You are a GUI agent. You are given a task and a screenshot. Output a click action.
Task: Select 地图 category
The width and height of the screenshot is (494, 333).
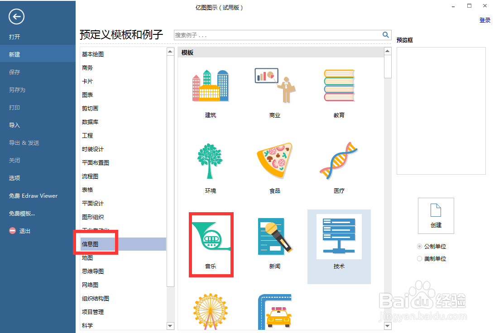tap(87, 257)
